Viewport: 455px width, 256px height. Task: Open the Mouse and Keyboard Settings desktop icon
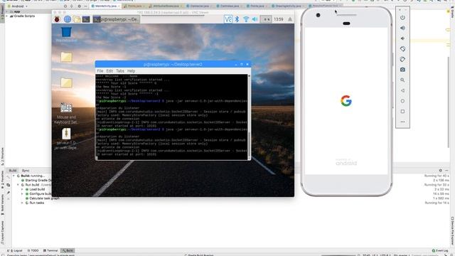[66, 114]
